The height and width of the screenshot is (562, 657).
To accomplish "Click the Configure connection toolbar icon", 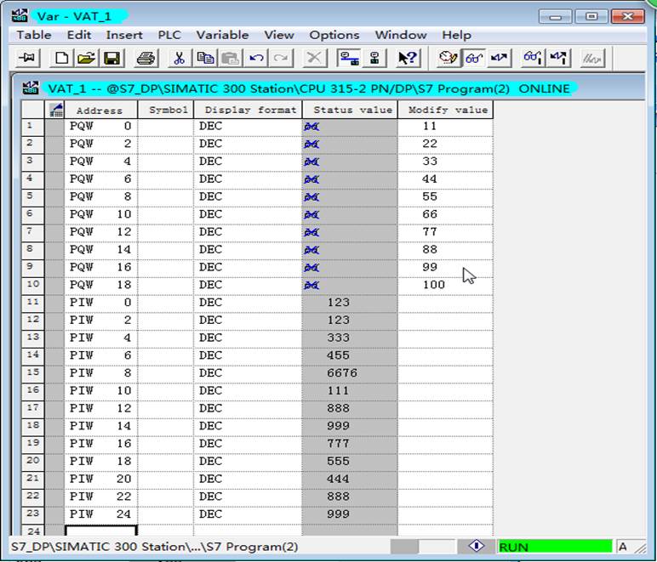I will pyautogui.click(x=349, y=58).
